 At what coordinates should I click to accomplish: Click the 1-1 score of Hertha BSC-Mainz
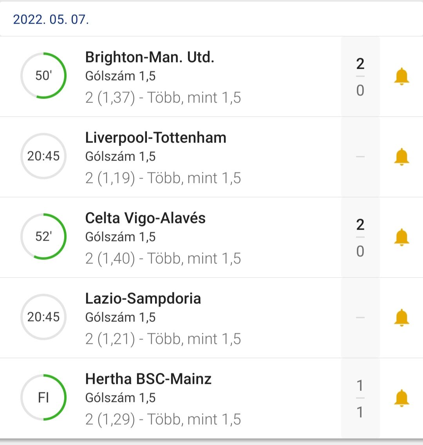[x=360, y=399]
